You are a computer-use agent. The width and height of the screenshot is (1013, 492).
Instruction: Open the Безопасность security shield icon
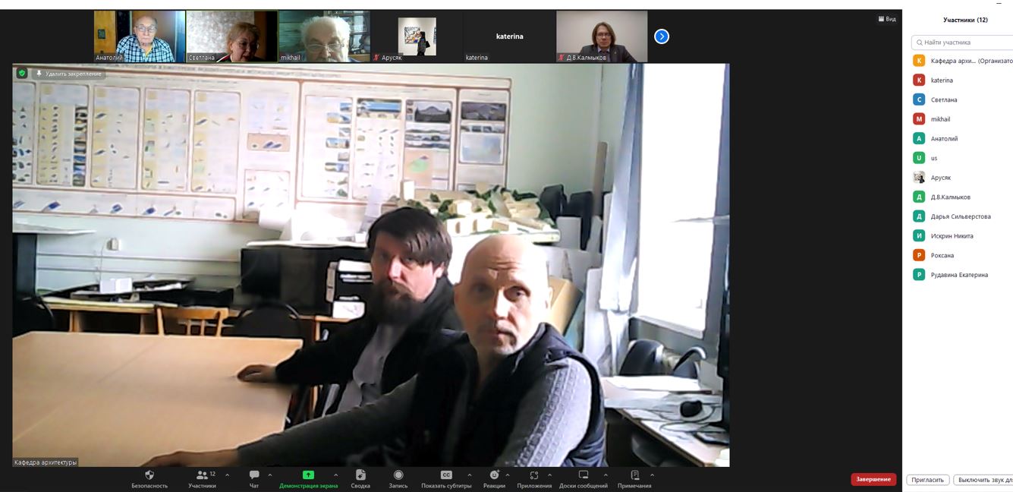[x=149, y=475]
